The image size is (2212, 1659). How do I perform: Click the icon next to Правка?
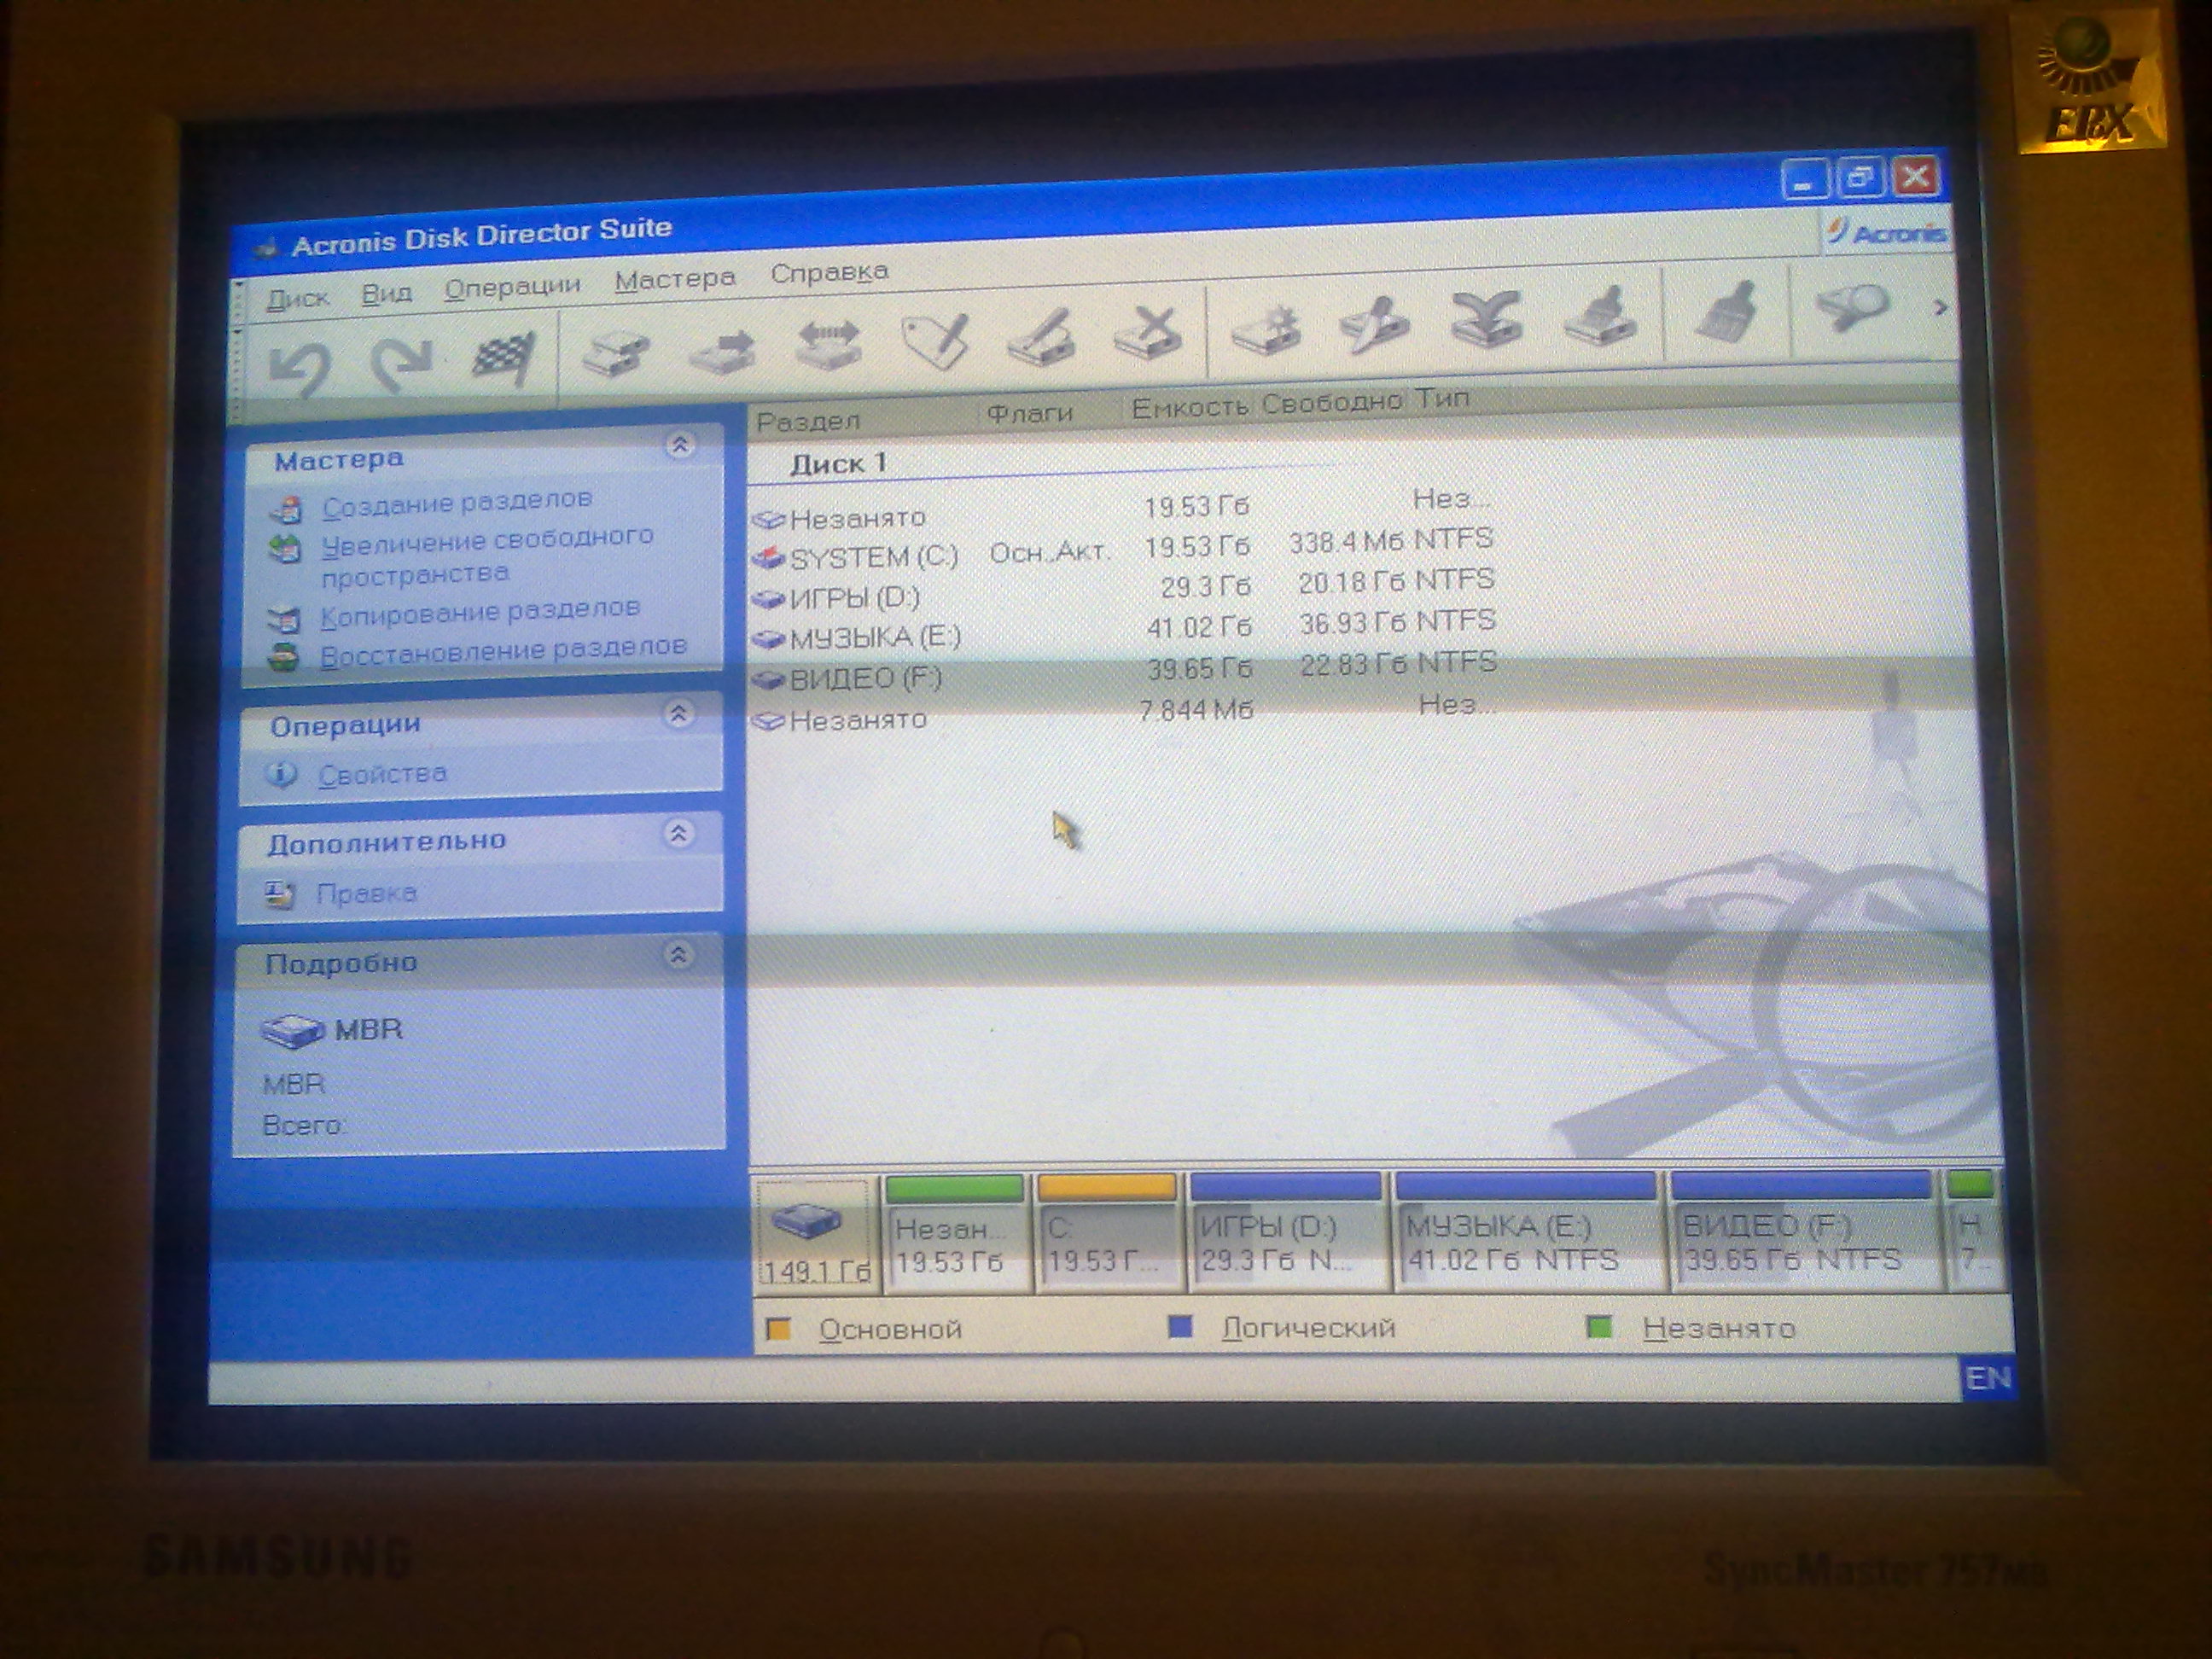pos(280,895)
